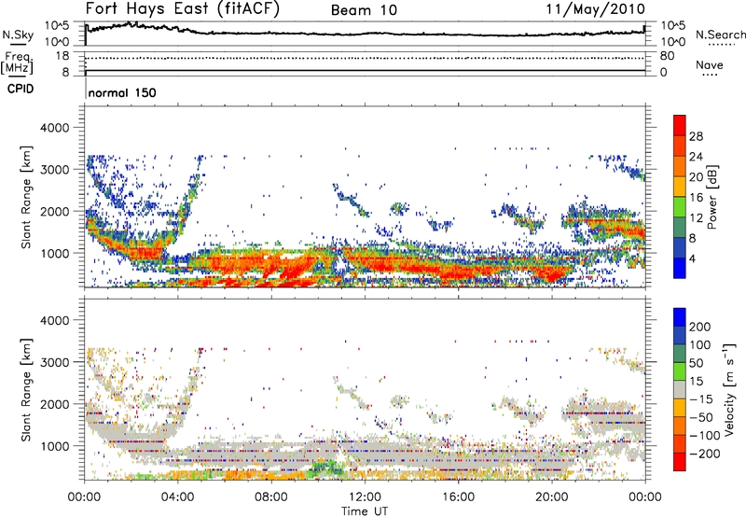The width and height of the screenshot is (746, 517).
Task: Click the '16:00' time tick label
Action: (x=458, y=497)
